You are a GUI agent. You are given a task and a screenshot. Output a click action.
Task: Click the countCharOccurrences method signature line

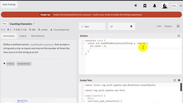pos(118,43)
